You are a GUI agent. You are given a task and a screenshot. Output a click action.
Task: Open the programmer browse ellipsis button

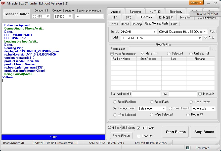coord(213,49)
